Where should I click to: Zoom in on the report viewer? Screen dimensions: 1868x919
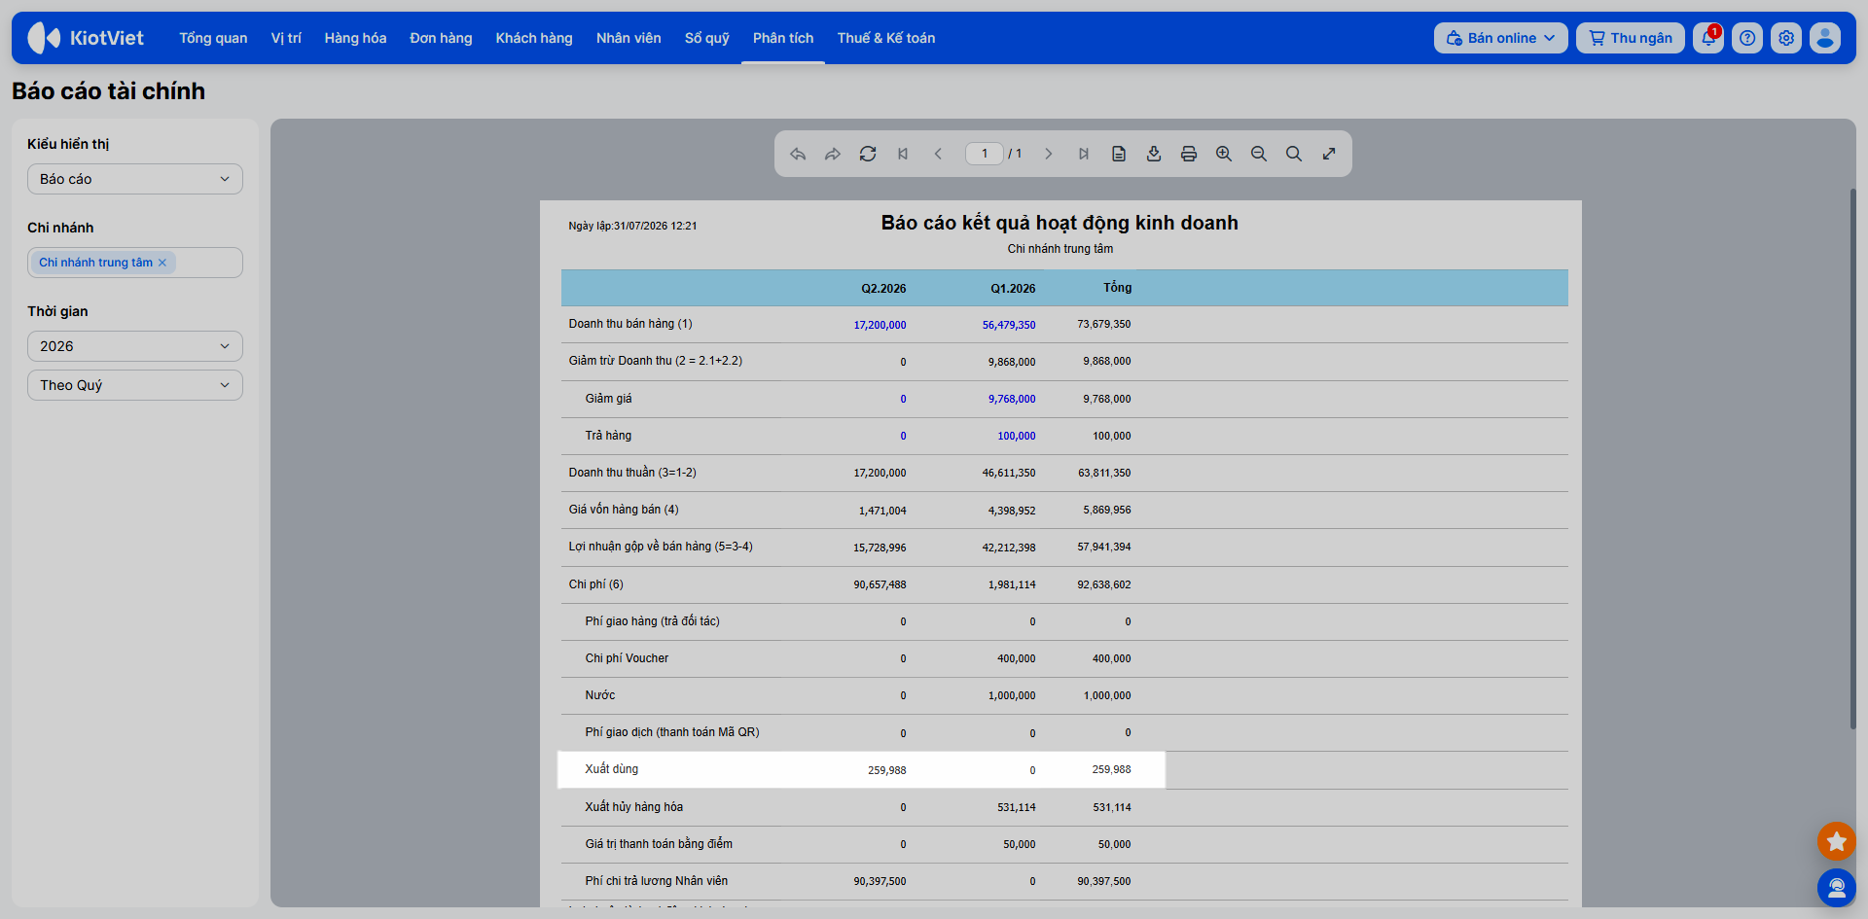point(1224,154)
